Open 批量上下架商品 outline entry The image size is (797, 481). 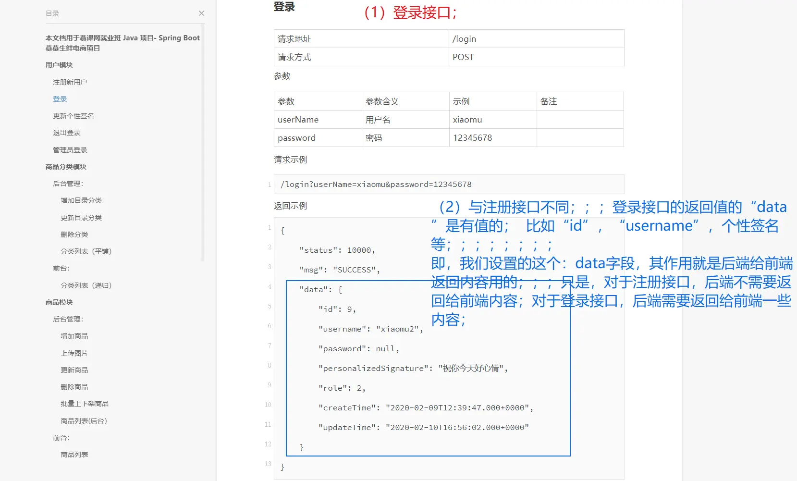click(x=84, y=404)
